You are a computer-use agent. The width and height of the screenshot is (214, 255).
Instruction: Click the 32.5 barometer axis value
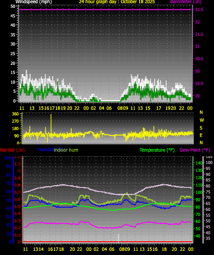[199, 10]
